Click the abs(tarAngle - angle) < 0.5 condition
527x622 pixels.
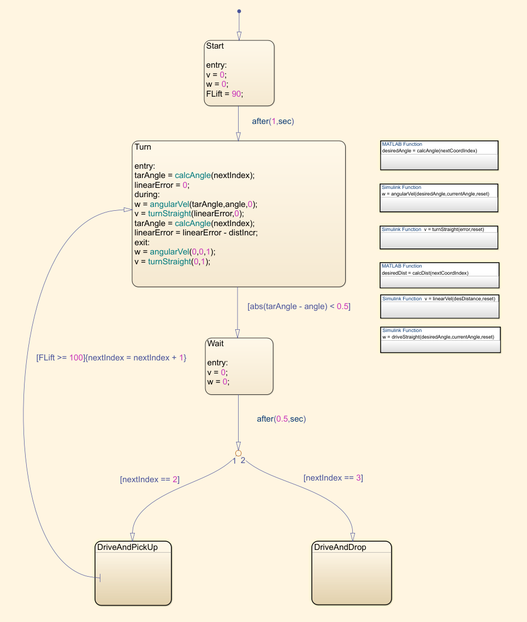[299, 306]
